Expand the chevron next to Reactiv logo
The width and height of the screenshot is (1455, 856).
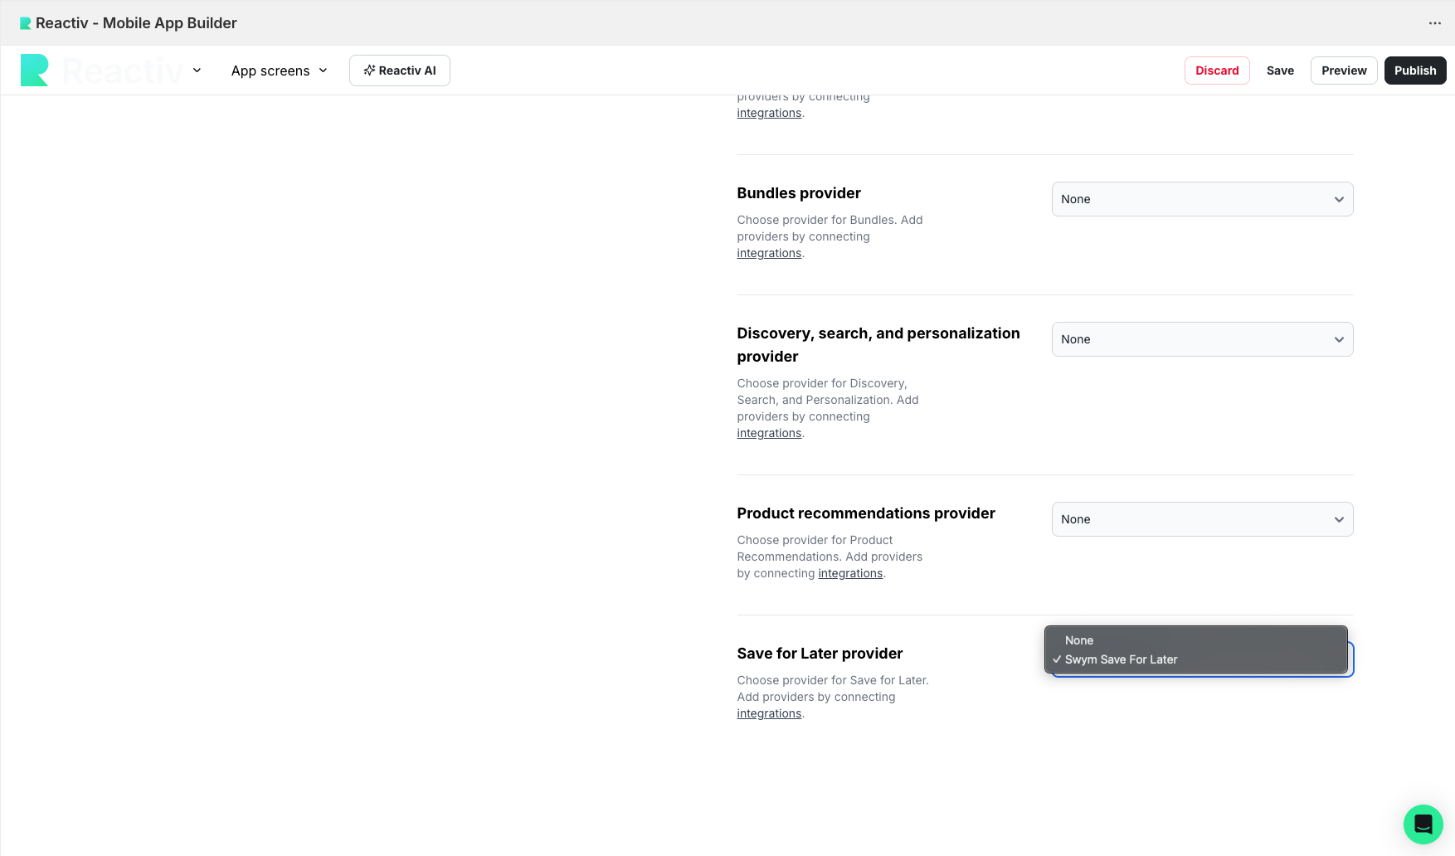tap(197, 71)
